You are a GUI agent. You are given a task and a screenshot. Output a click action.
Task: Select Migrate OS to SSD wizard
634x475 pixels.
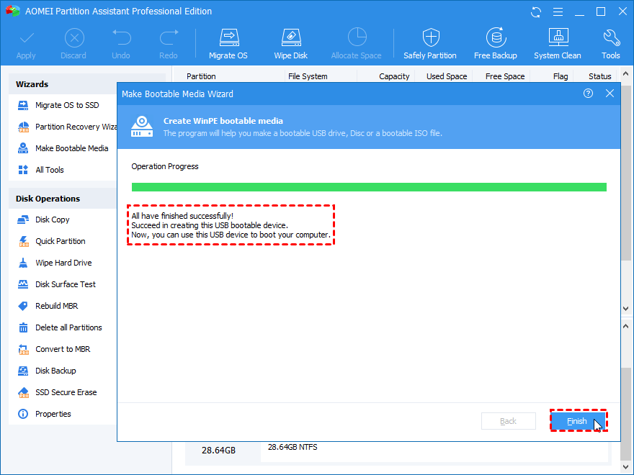coord(67,105)
